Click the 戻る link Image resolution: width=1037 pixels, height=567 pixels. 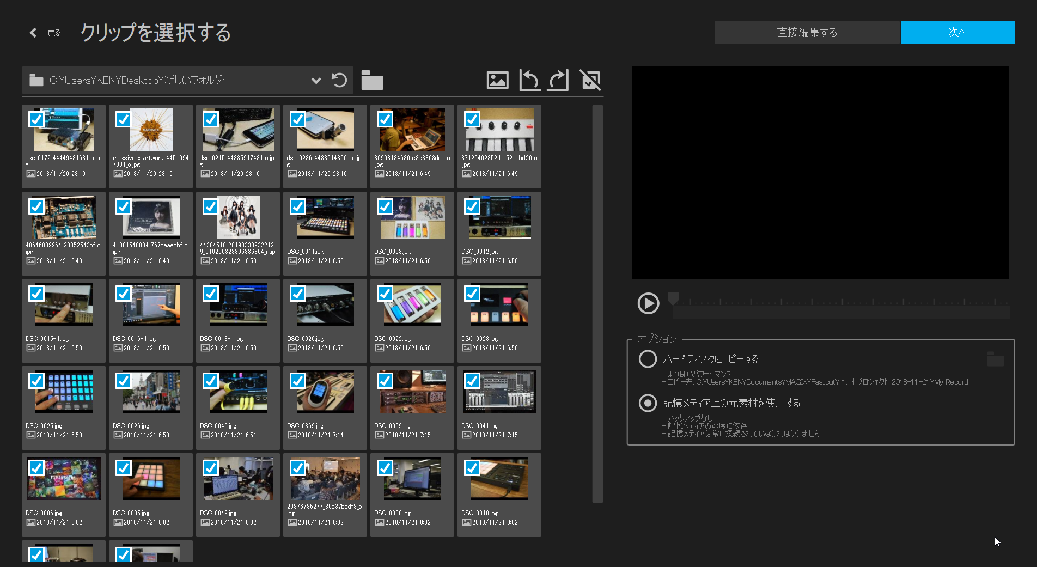(54, 33)
